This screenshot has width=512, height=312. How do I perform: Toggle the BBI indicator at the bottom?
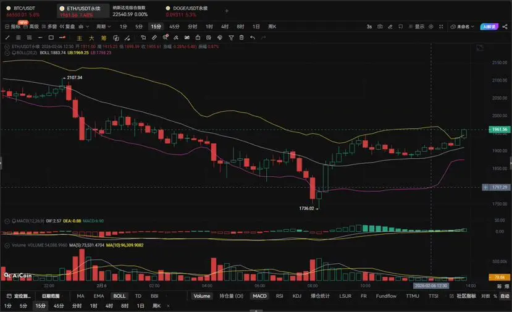[154, 296]
